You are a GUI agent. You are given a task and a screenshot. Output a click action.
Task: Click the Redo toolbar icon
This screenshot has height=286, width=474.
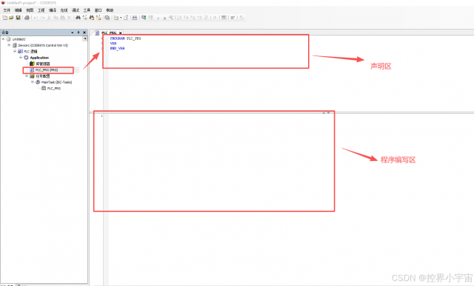42,18
